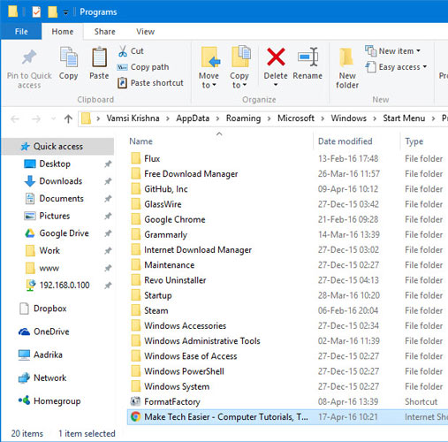Click the New folder icon
448x442 pixels.
346,57
